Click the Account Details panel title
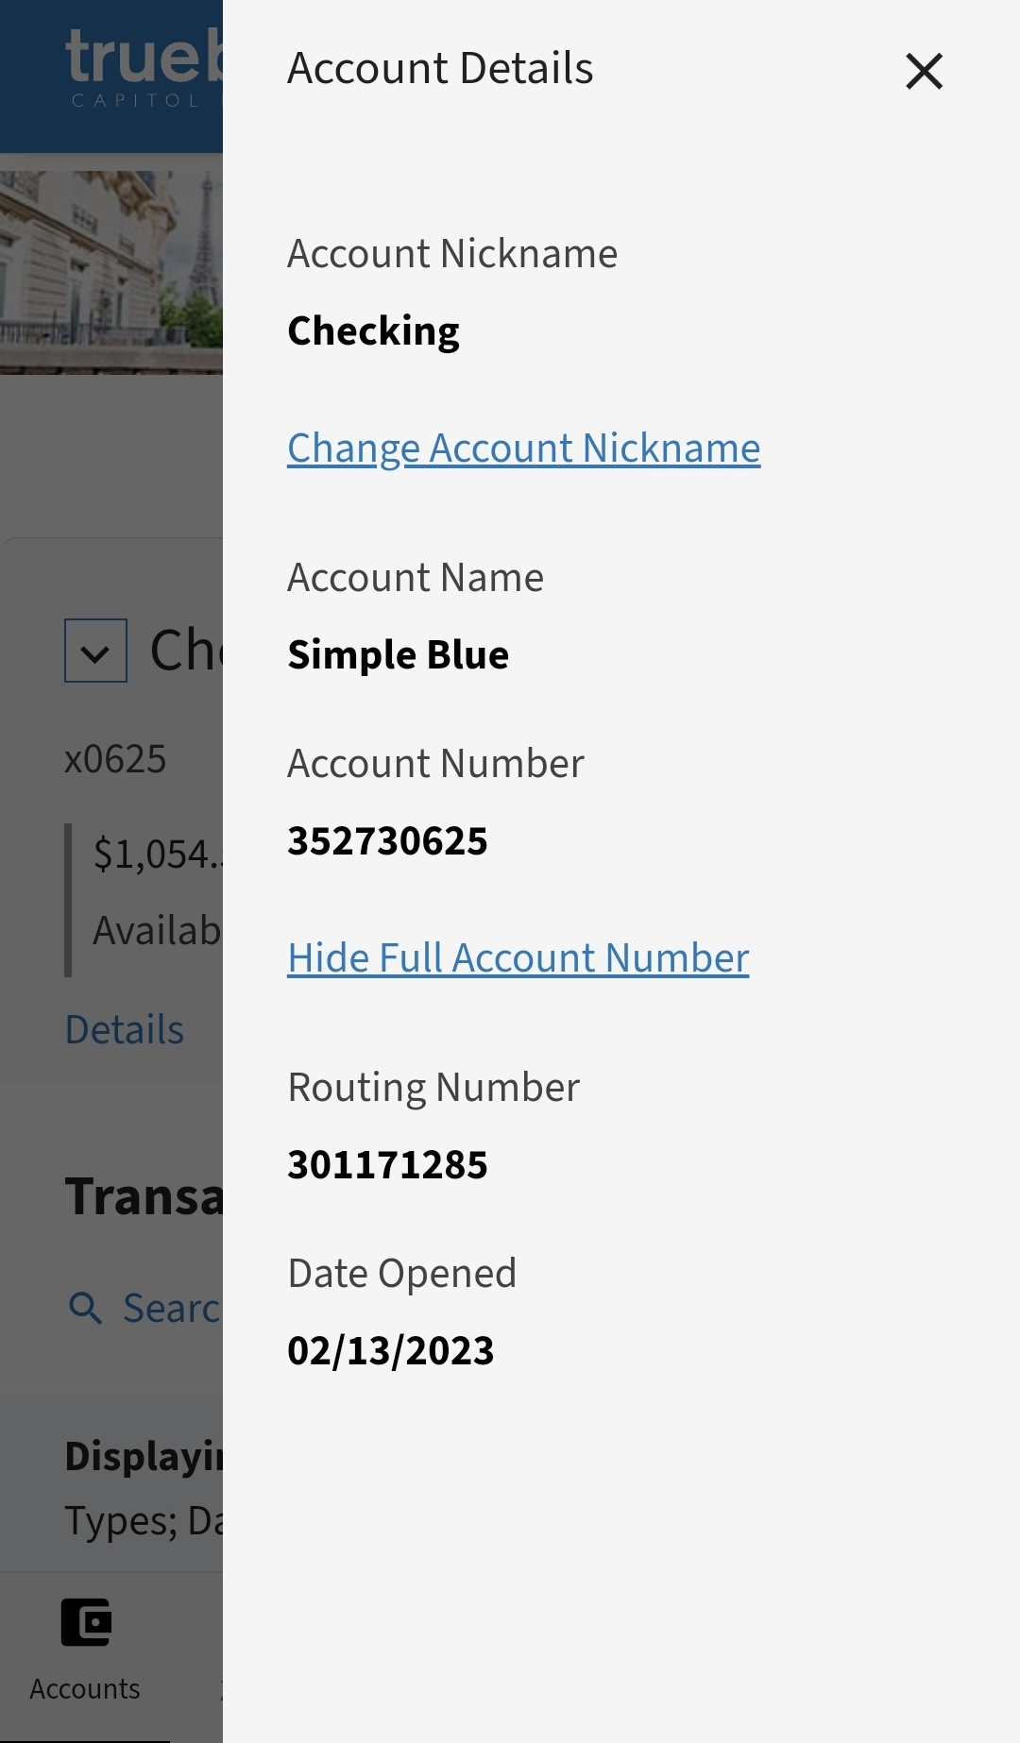Screen dimensions: 1020x1743 440,69
